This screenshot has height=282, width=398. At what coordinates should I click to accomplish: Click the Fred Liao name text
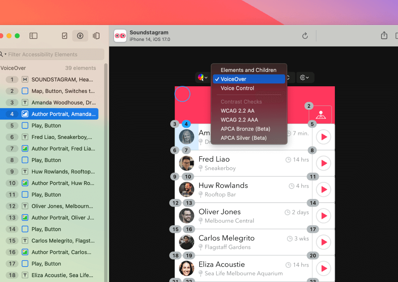tap(214, 159)
